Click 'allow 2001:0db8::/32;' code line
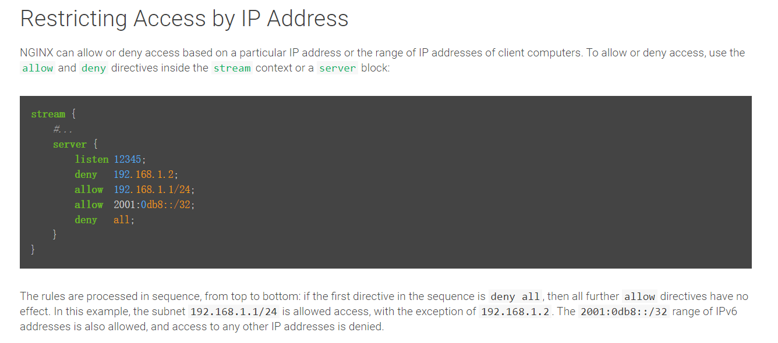 135,205
